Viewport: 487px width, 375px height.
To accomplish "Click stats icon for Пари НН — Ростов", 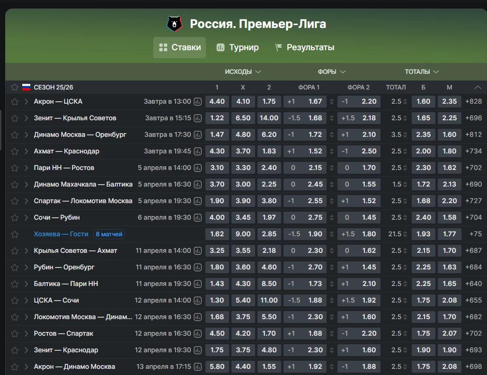I will coord(198,168).
